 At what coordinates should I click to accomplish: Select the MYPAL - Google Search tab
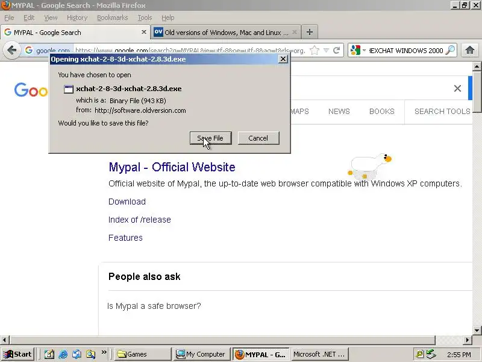(75, 32)
